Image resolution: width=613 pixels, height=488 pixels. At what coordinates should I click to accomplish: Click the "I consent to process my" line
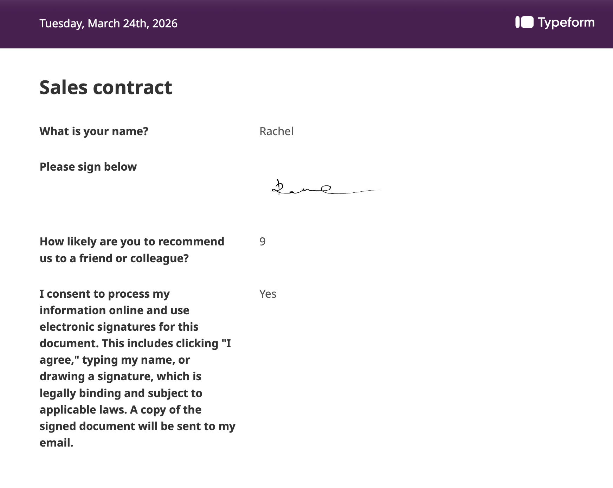coord(104,294)
